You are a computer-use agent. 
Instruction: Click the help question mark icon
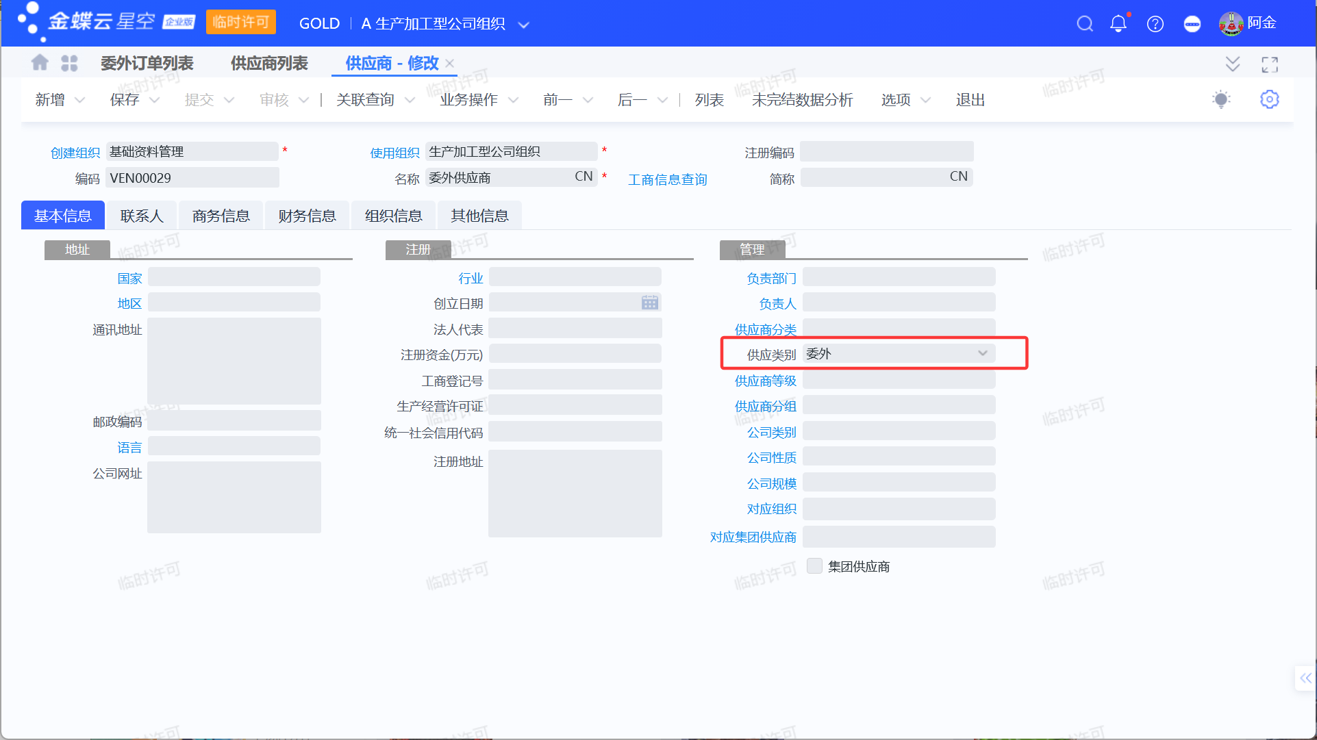pyautogui.click(x=1155, y=24)
